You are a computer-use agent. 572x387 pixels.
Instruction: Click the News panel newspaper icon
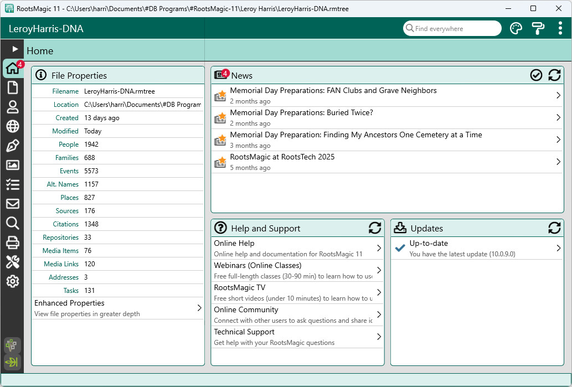221,75
